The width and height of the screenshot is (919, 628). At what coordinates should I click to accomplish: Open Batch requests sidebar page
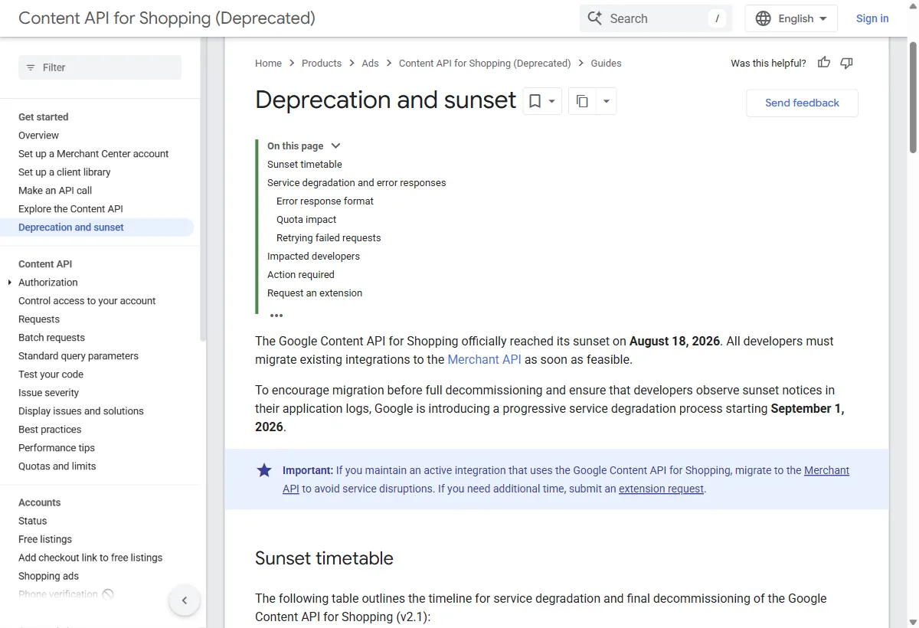click(x=51, y=337)
